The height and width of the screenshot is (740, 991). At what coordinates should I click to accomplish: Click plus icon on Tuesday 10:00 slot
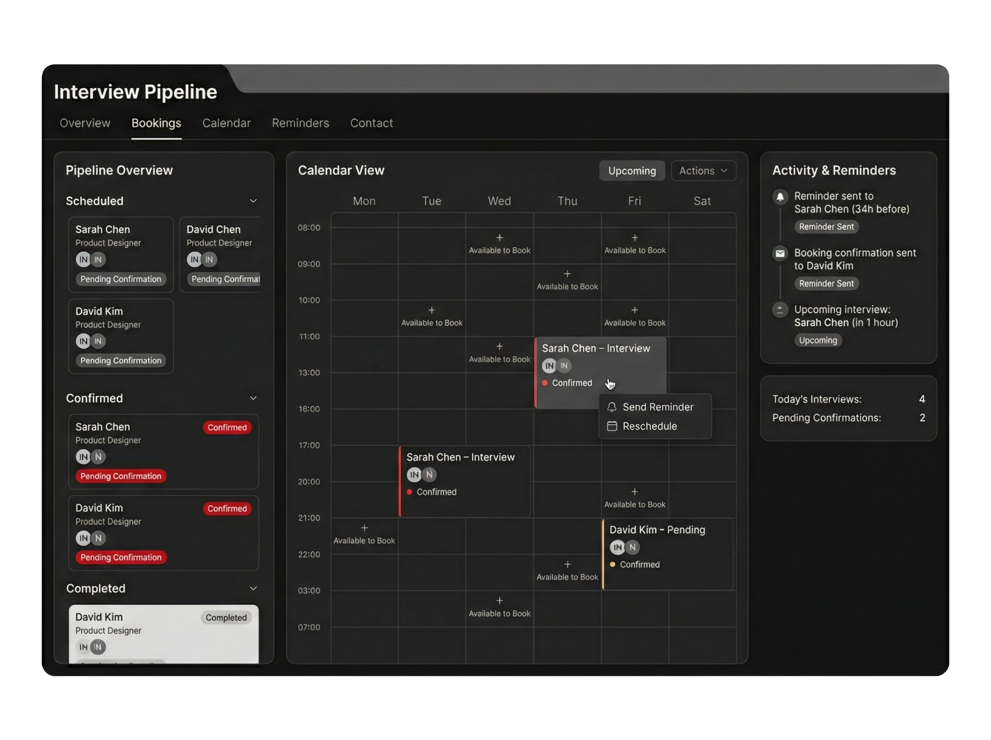coord(431,310)
